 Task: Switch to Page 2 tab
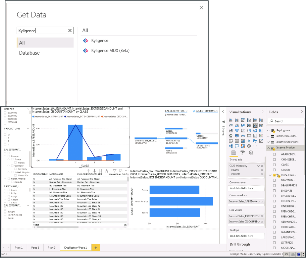(x=35, y=248)
